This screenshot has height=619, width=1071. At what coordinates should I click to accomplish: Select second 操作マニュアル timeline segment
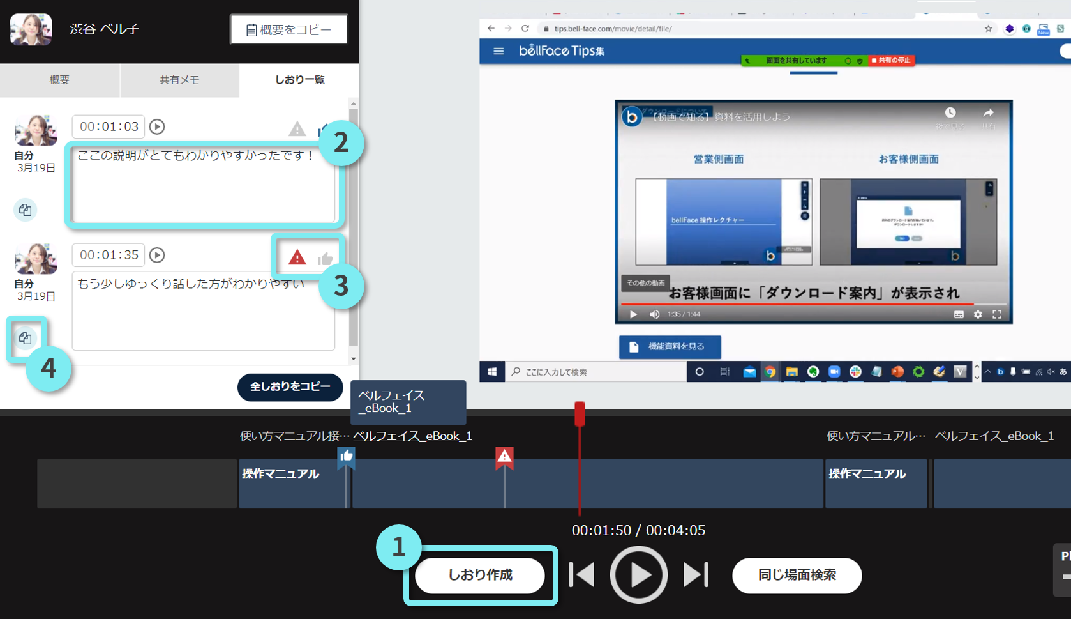pyautogui.click(x=876, y=484)
